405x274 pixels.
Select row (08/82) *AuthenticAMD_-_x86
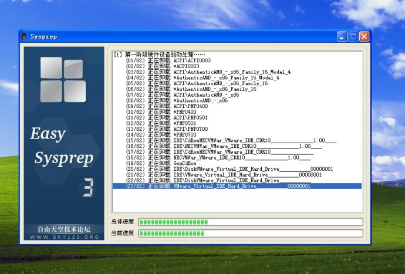click(237, 100)
